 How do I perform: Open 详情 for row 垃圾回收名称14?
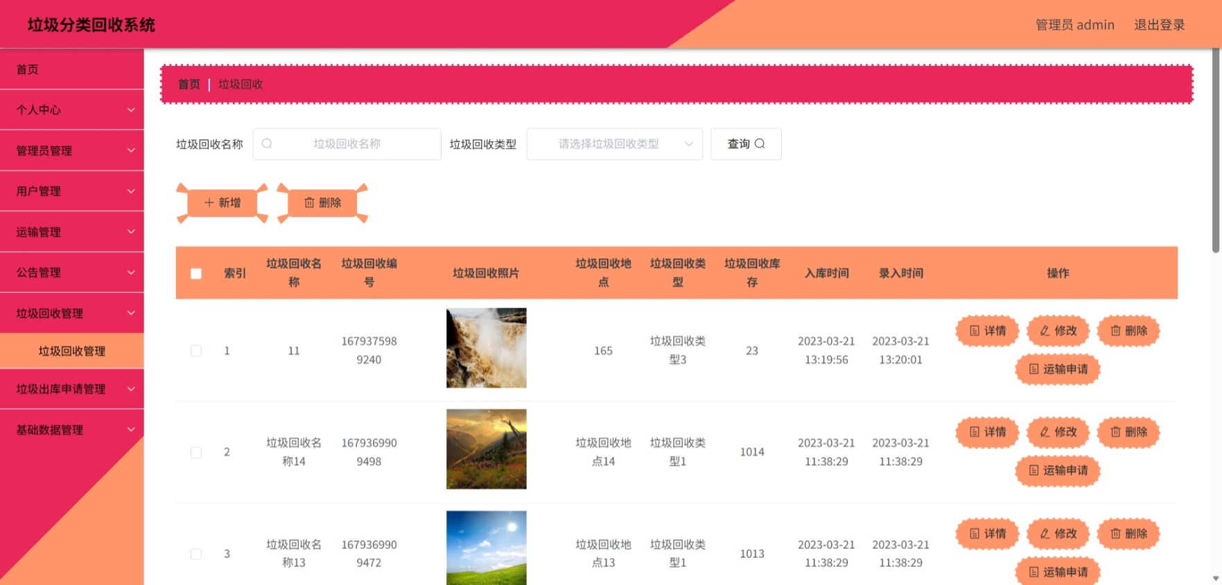click(x=987, y=432)
